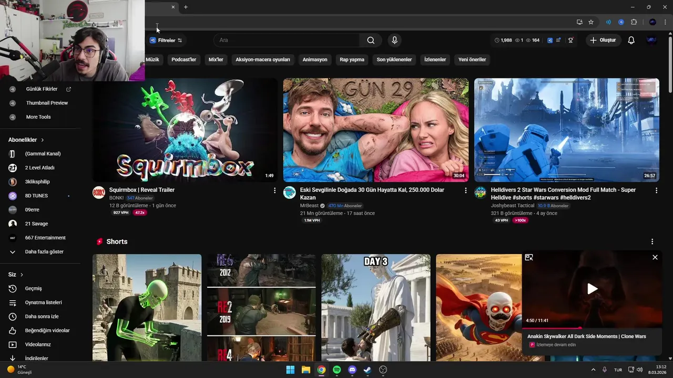The width and height of the screenshot is (673, 378).
Task: Open the Chrome profile avatar
Action: pos(652,22)
